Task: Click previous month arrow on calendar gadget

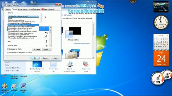Action: [x=155, y=36]
